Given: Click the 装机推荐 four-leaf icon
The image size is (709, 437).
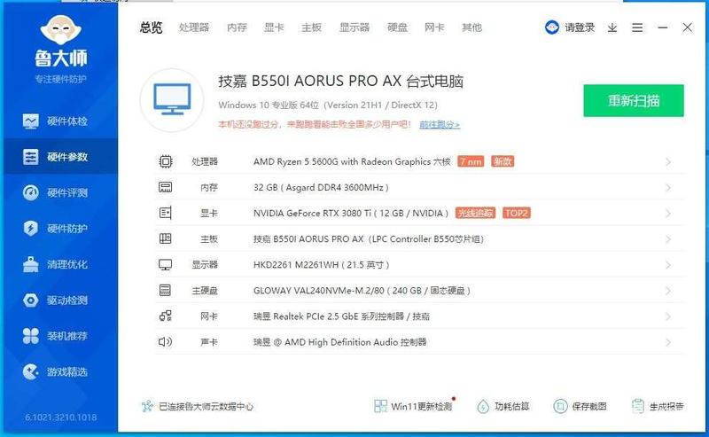Looking at the screenshot, I should click(31, 336).
